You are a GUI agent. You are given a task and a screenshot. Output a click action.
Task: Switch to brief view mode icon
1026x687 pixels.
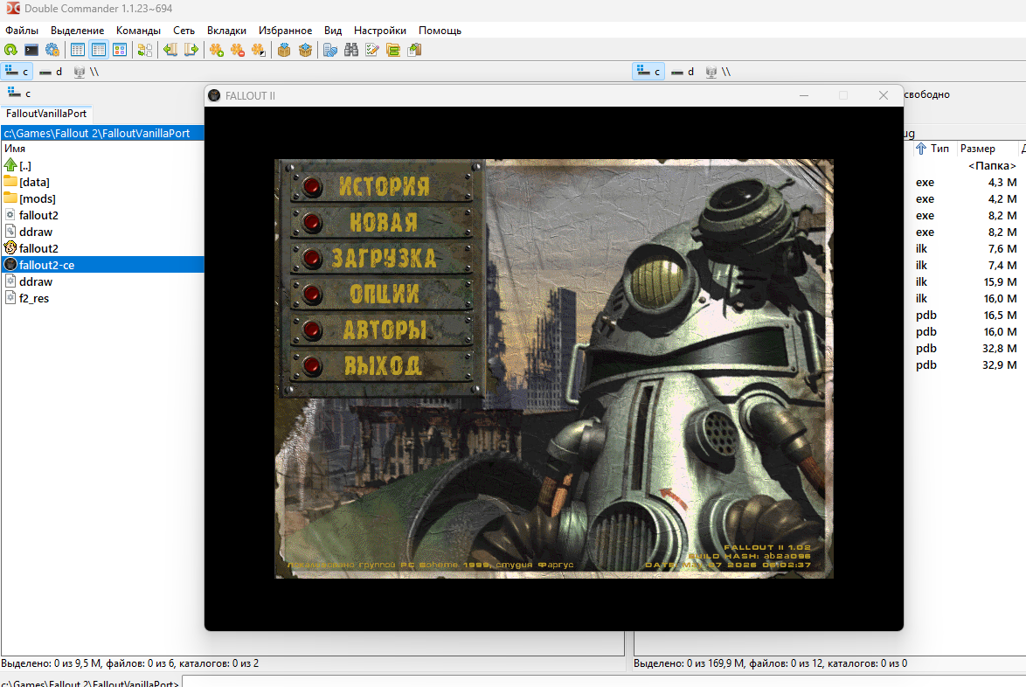point(77,50)
